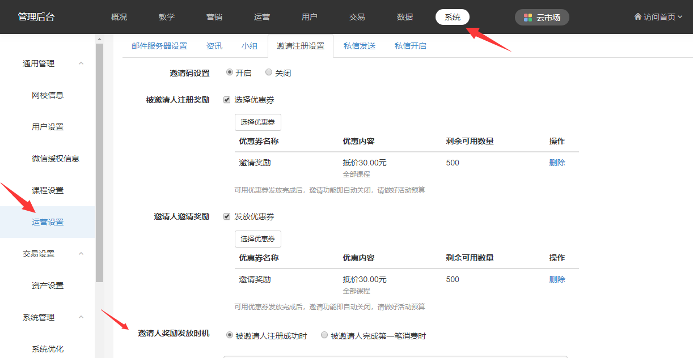Open the 营销 top menu
The image size is (693, 358).
(x=214, y=18)
